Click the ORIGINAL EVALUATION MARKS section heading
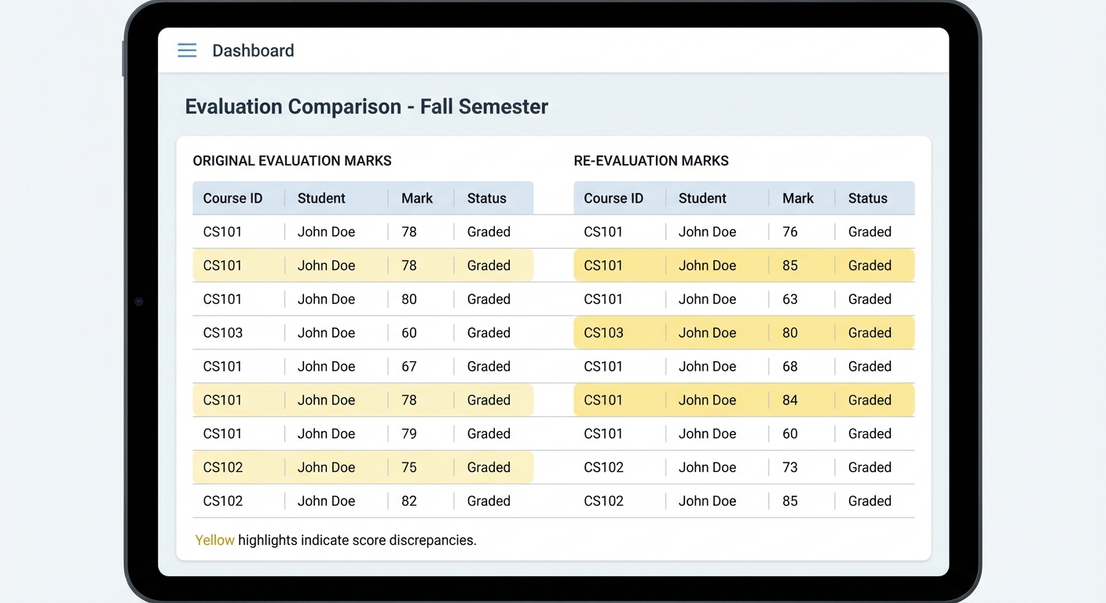The height and width of the screenshot is (603, 1106). point(292,160)
